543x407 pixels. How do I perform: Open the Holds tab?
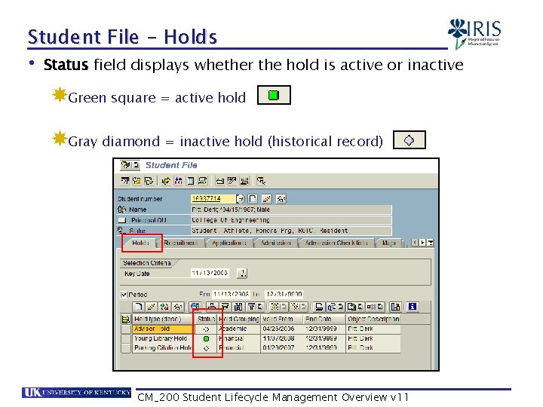point(140,243)
